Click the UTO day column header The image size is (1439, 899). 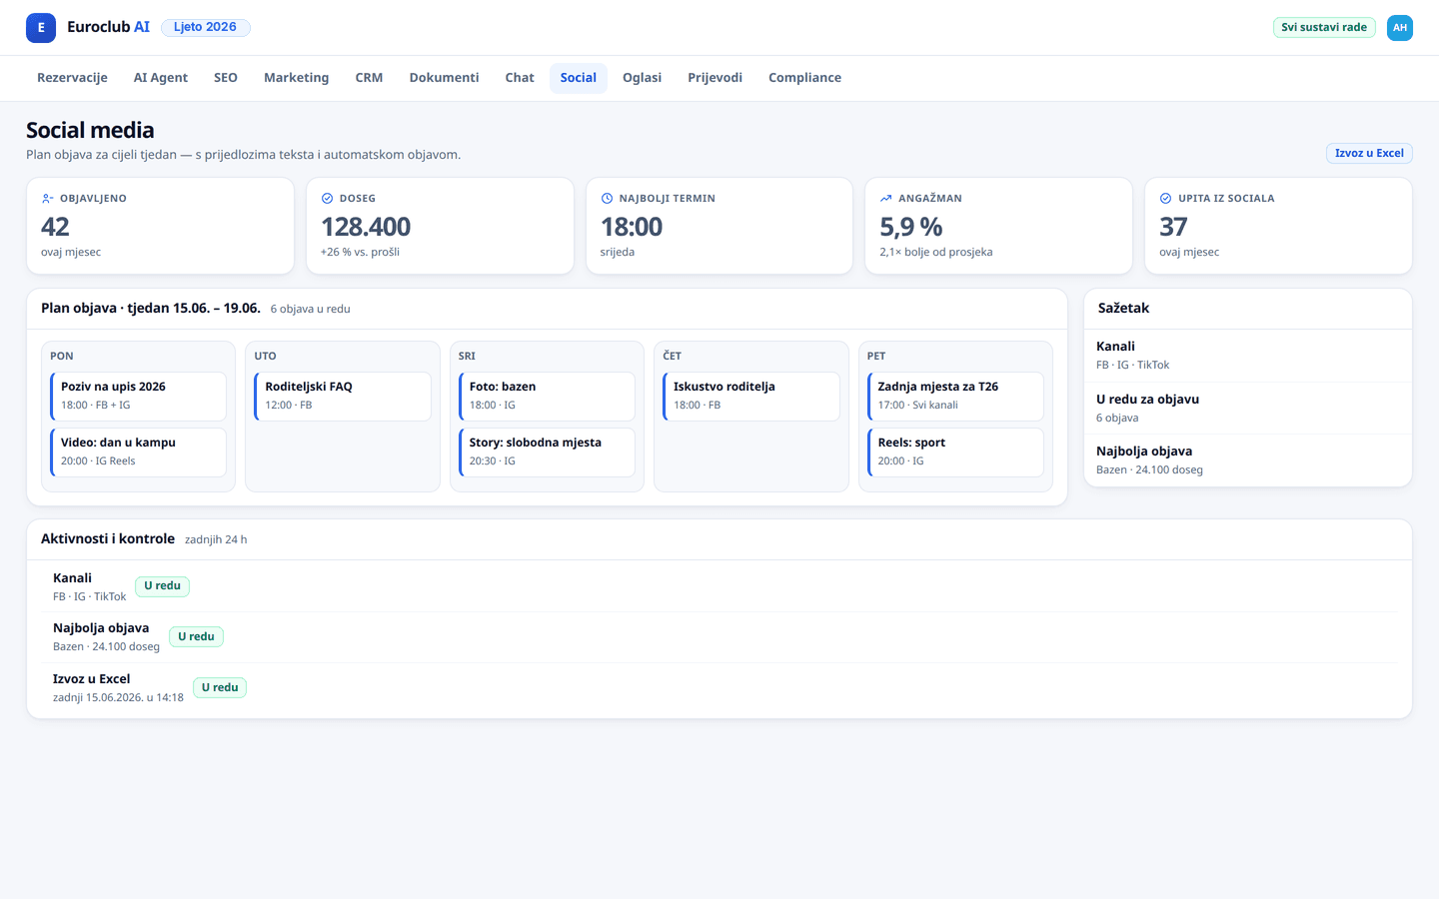265,356
